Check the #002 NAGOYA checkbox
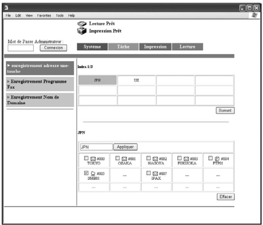This screenshot has height=225, width=263. [148, 158]
